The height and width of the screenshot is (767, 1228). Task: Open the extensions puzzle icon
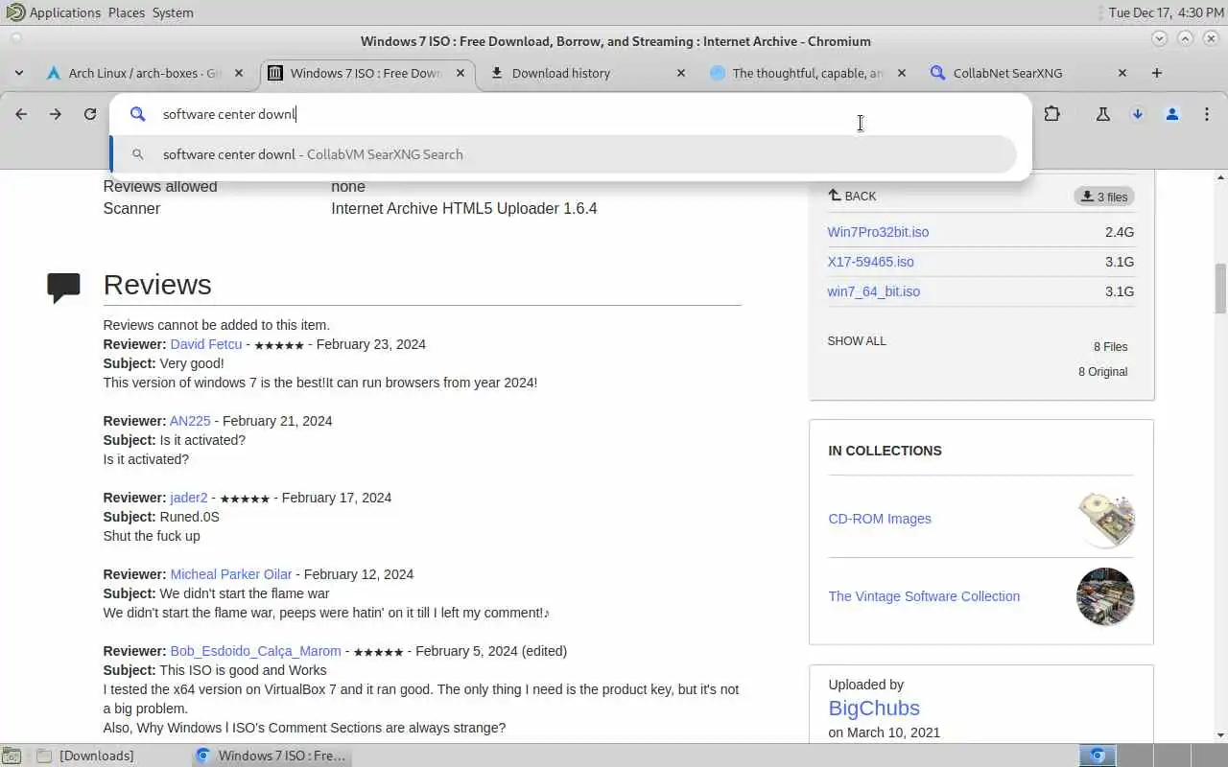coord(1052,114)
